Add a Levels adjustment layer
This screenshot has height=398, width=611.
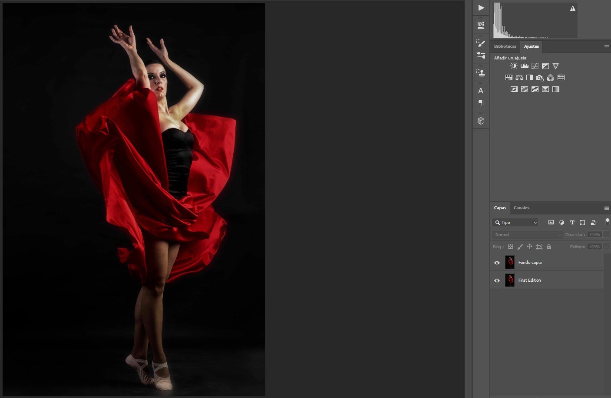[525, 66]
